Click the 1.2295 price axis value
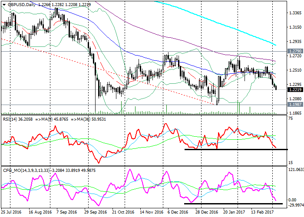 (295, 85)
